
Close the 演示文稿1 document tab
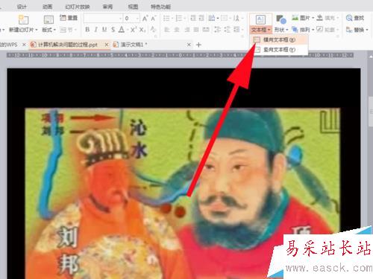click(189, 45)
